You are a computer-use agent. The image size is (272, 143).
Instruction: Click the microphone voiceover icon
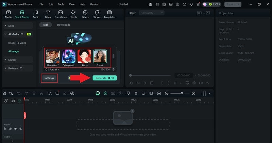(136, 93)
